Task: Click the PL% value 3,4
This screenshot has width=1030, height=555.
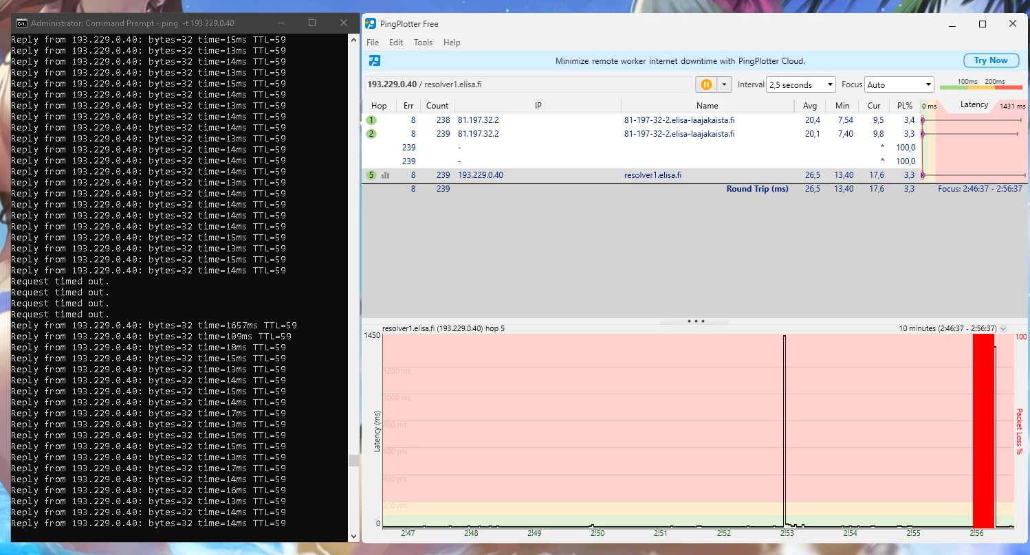Action: [x=909, y=120]
